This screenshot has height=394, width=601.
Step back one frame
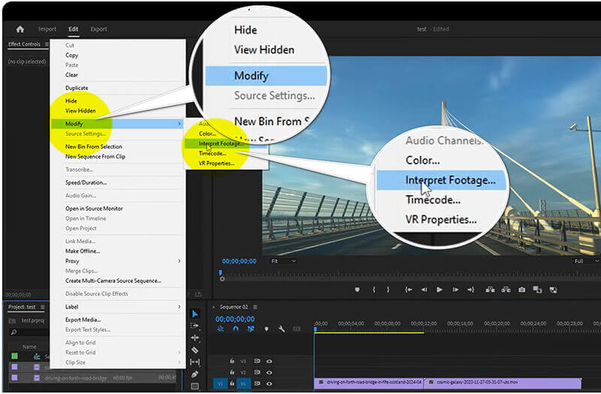click(x=424, y=290)
